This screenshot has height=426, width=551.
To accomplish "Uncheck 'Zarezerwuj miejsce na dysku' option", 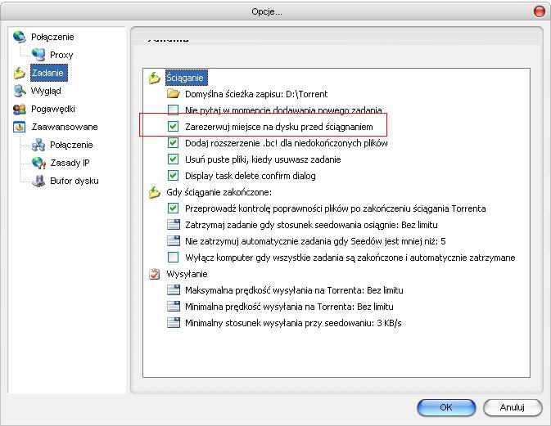I will [x=173, y=127].
